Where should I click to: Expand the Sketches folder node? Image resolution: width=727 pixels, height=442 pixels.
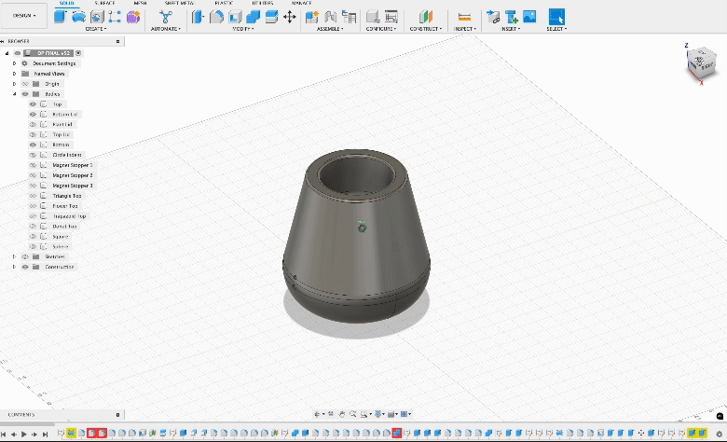pos(14,256)
